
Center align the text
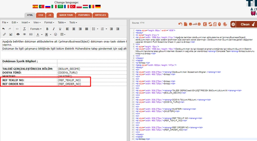[x=74, y=29]
